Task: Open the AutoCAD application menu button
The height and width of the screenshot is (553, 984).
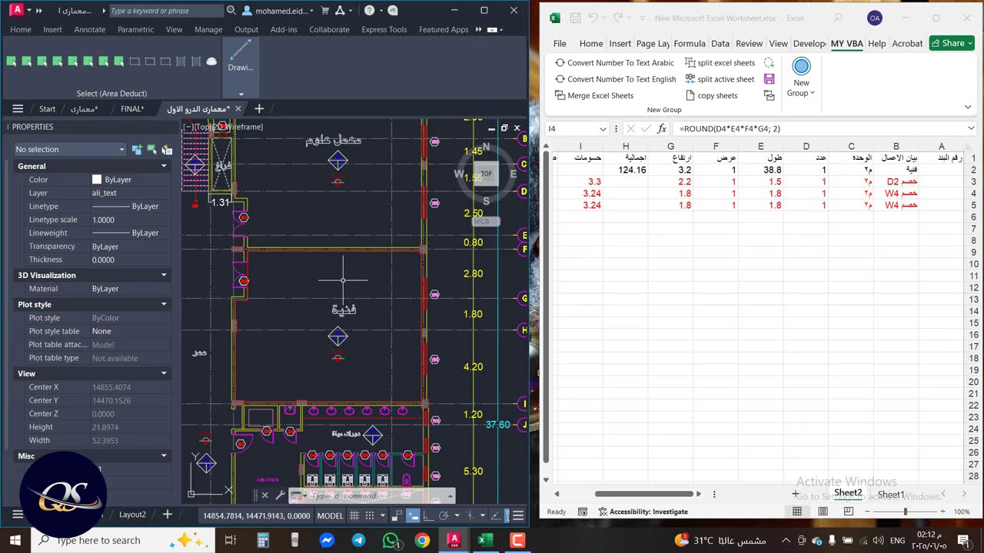Action: pyautogui.click(x=16, y=10)
